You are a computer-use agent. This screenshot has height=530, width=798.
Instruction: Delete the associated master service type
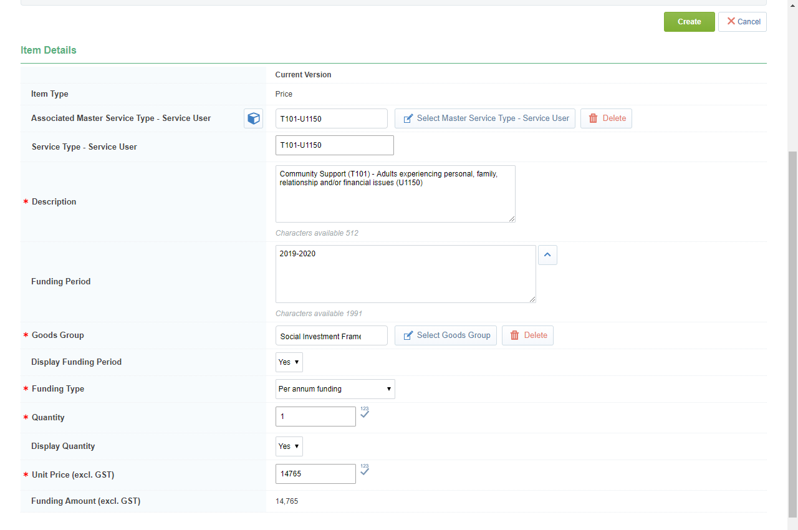[606, 118]
